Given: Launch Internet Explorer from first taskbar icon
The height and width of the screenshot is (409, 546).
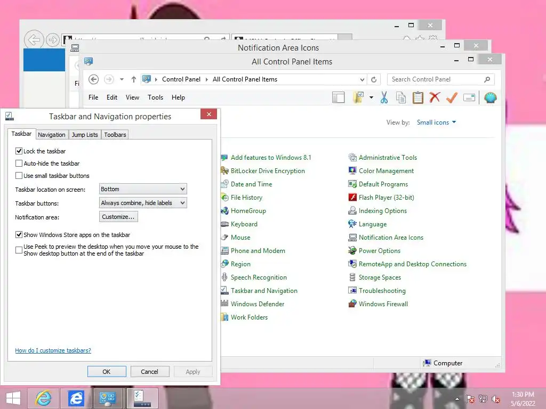Looking at the screenshot, I should pos(43,398).
